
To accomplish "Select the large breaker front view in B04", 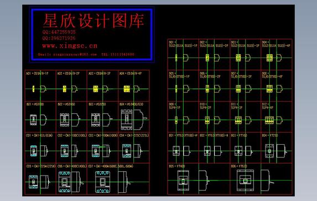I will pos(126,120).
